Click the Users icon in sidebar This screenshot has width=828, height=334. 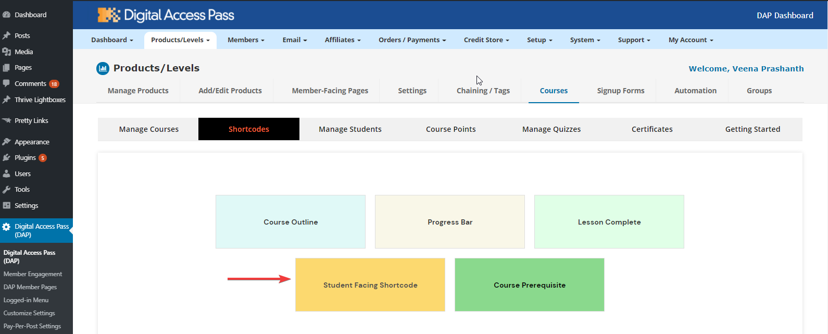click(7, 174)
